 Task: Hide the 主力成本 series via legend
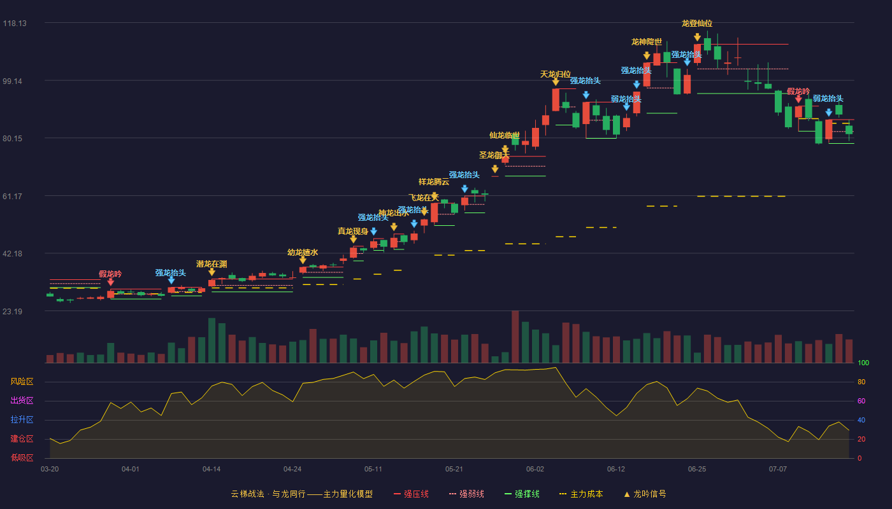click(x=581, y=494)
